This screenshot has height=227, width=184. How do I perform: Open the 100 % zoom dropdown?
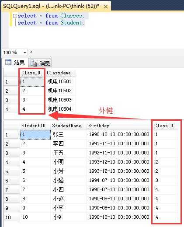pyautogui.click(x=25, y=52)
